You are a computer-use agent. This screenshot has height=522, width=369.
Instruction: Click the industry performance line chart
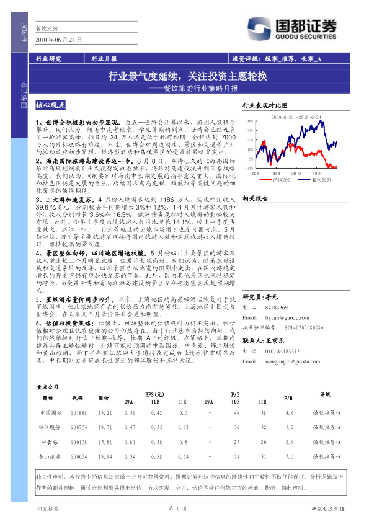click(293, 148)
